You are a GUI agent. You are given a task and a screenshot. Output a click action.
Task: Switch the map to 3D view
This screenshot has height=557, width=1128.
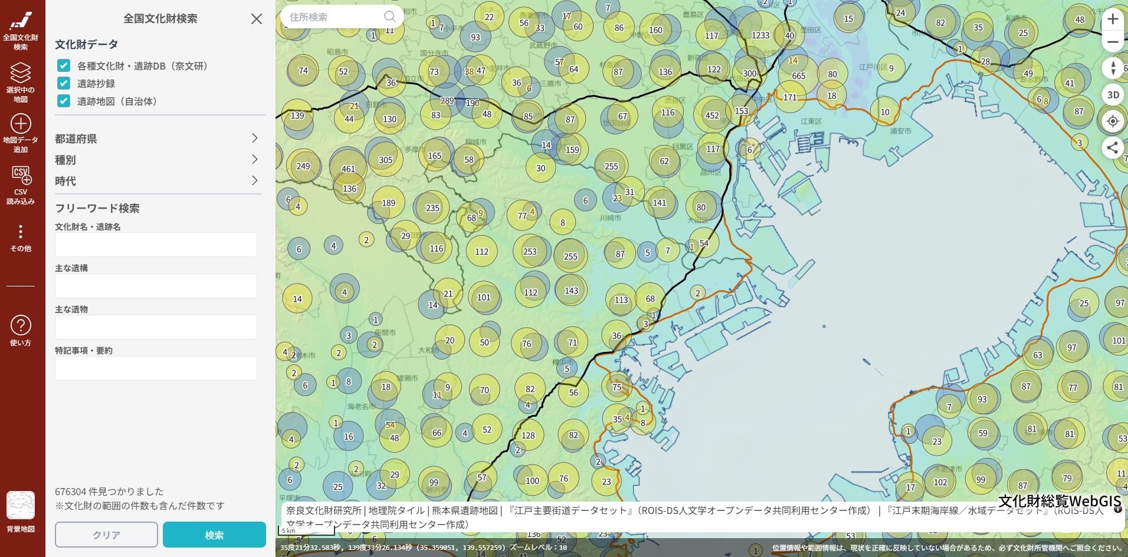coord(1113,93)
